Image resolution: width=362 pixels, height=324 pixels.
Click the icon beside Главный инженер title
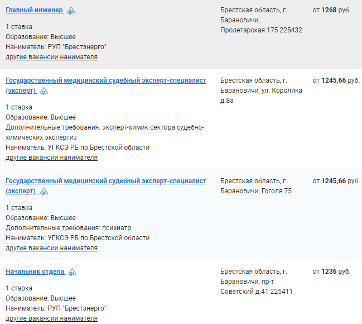71,11
